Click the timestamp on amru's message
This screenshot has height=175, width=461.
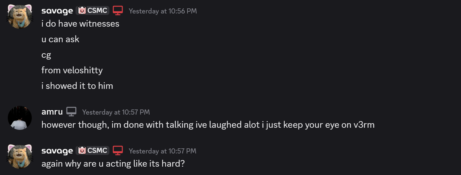click(116, 112)
